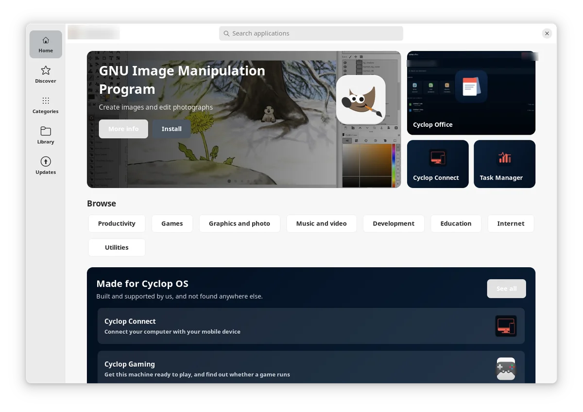Browse the Games category
The width and height of the screenshot is (583, 412).
(172, 223)
